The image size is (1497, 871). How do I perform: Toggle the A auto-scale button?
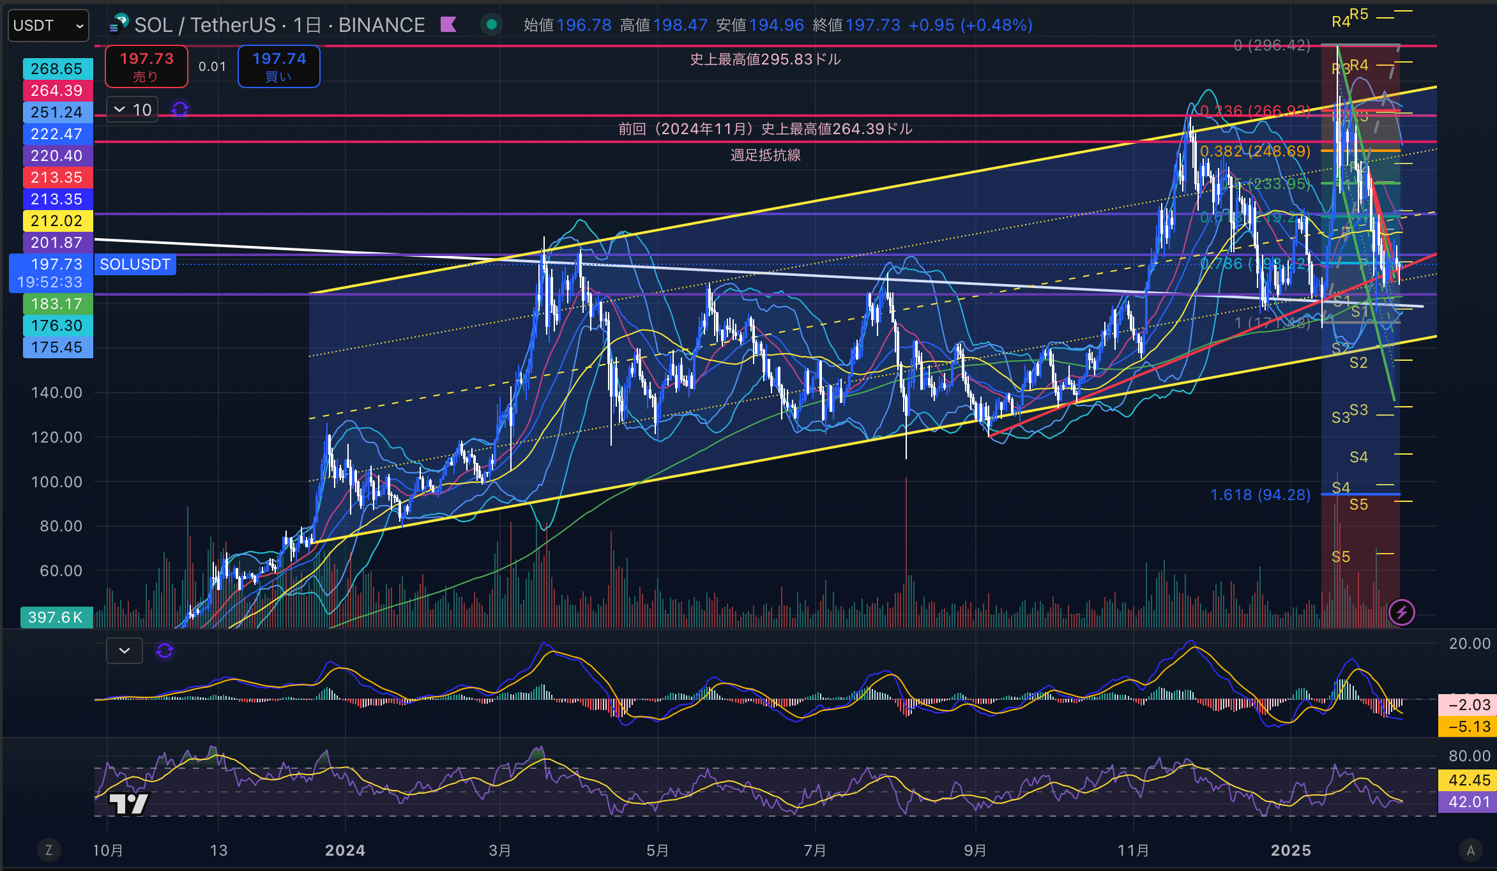click(1471, 850)
